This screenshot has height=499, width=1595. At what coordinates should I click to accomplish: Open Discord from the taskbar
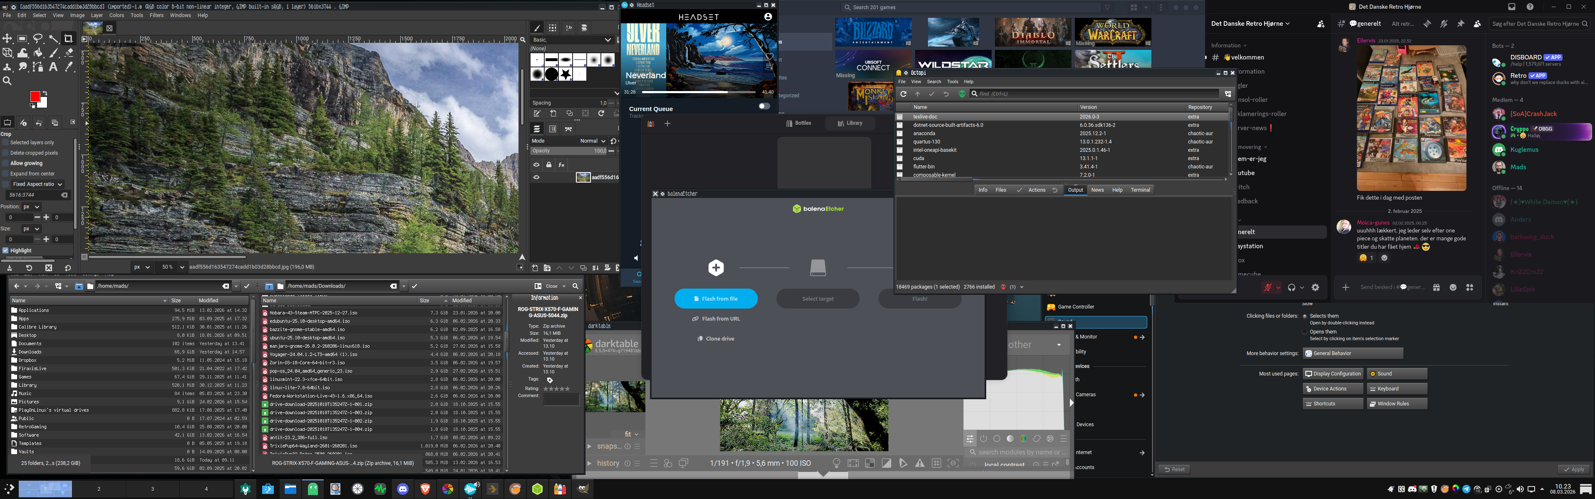[402, 489]
